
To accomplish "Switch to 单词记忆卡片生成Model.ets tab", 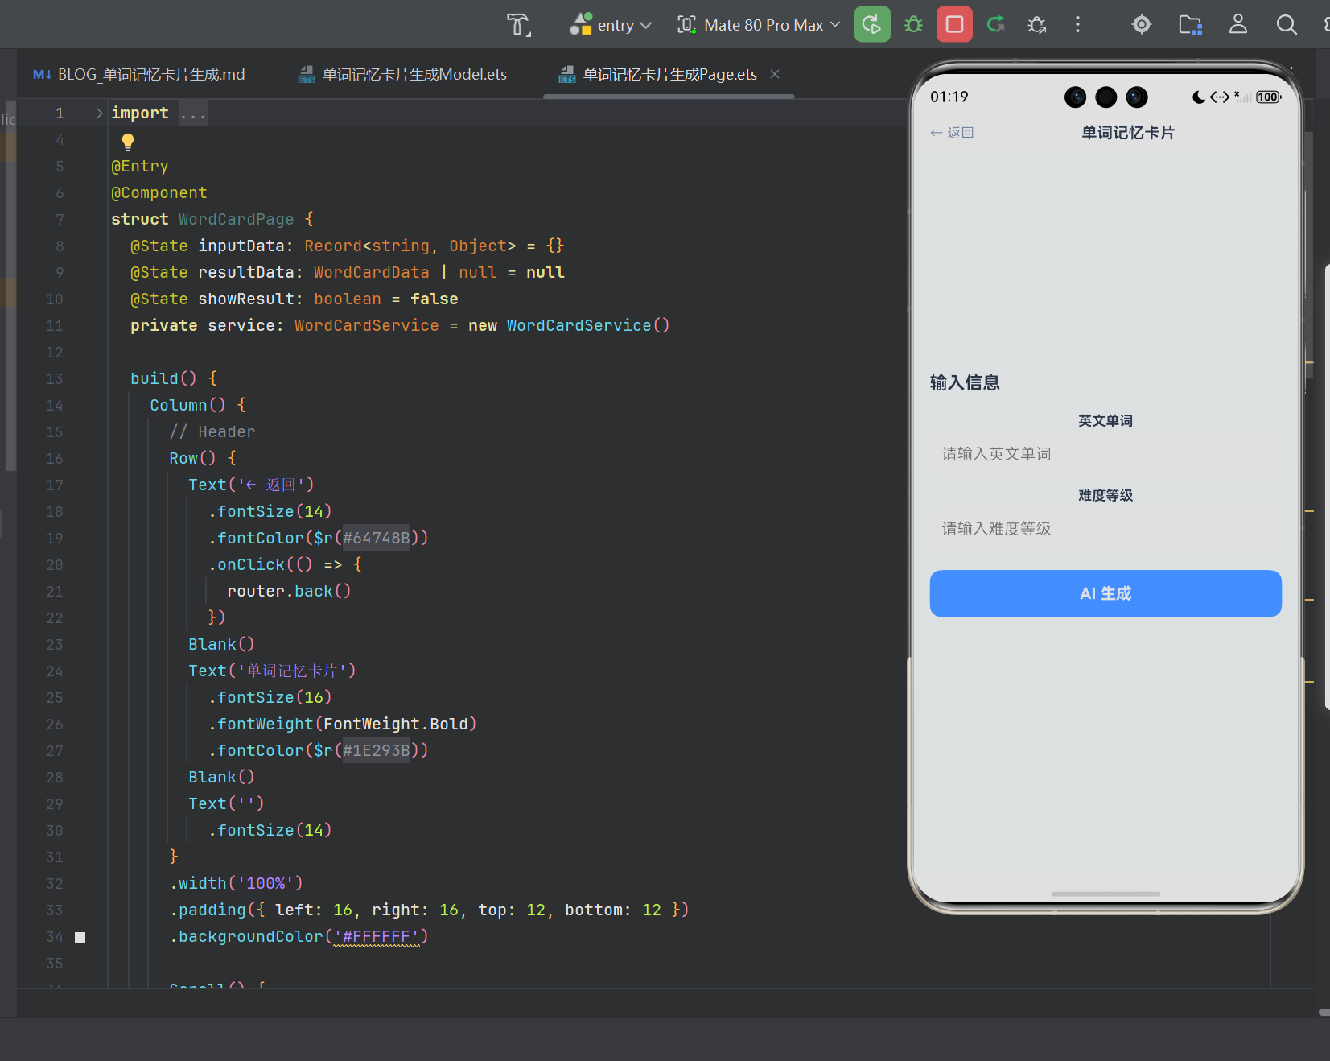I will point(402,75).
